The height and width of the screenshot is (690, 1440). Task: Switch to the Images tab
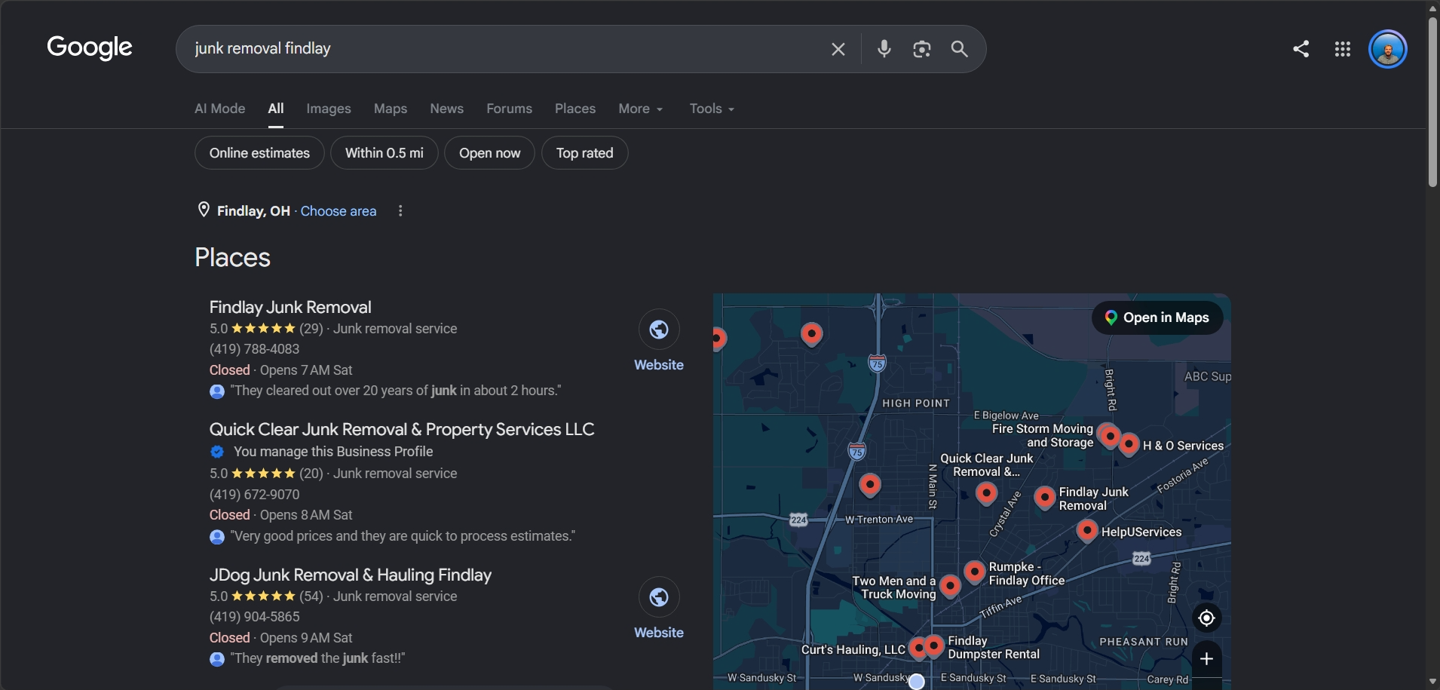tap(329, 109)
